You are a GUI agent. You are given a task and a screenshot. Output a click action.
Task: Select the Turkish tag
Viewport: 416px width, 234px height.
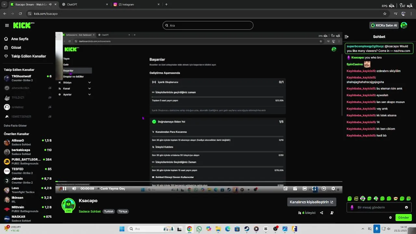(109, 211)
